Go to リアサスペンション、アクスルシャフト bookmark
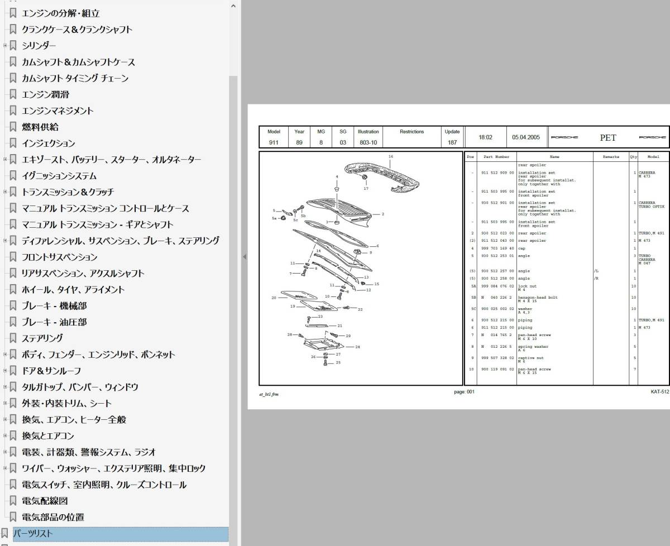The height and width of the screenshot is (546, 670). coord(83,273)
